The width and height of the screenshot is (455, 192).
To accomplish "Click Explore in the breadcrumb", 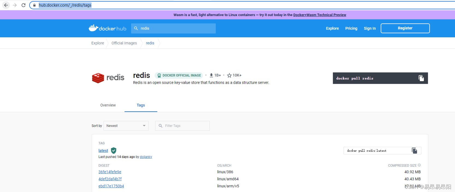I will click(x=98, y=43).
